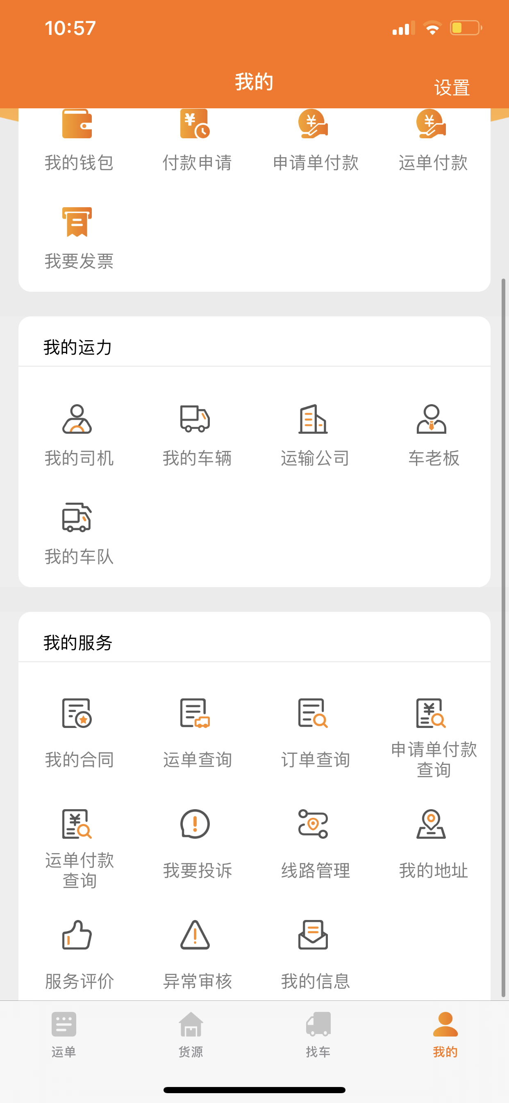
Task: Open the 申请单付款查询 icon
Action: pyautogui.click(x=431, y=713)
